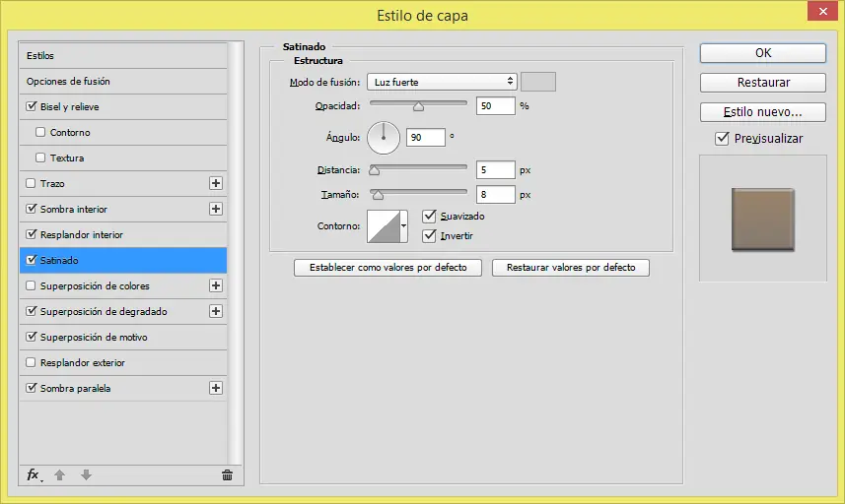845x504 pixels.
Task: Click the Tamaño slider handle
Action: pyautogui.click(x=378, y=195)
